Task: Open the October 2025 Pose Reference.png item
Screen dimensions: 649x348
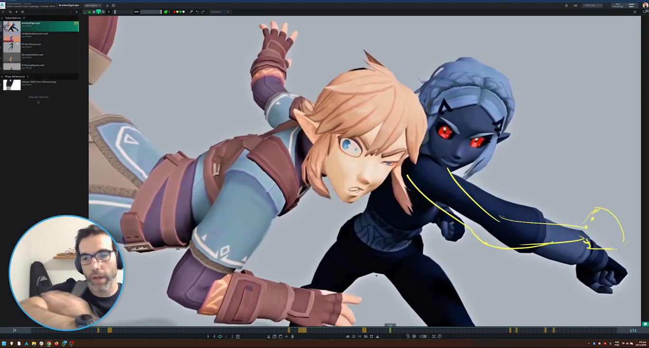Action: [x=38, y=82]
